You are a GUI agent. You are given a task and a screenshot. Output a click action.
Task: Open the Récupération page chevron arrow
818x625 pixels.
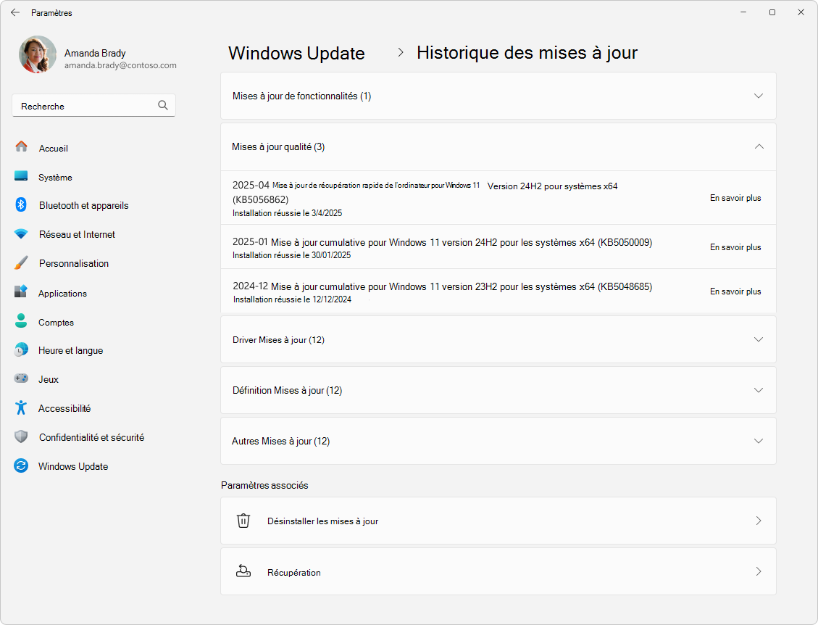point(759,571)
